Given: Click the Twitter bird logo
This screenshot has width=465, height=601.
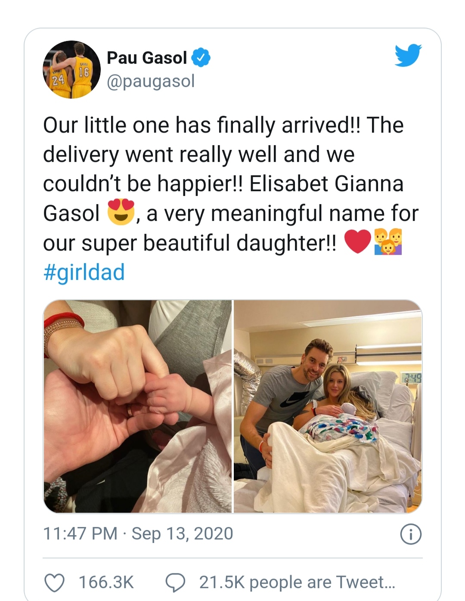Looking at the screenshot, I should (408, 55).
